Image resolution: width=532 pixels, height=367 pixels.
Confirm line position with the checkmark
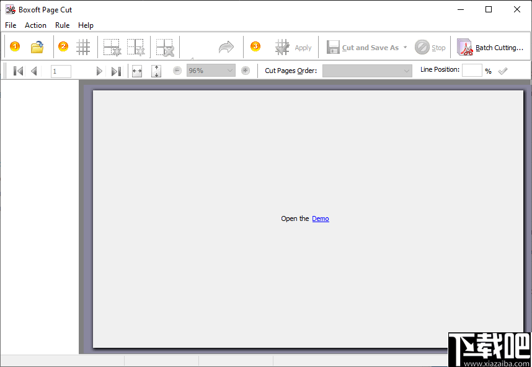(x=503, y=71)
